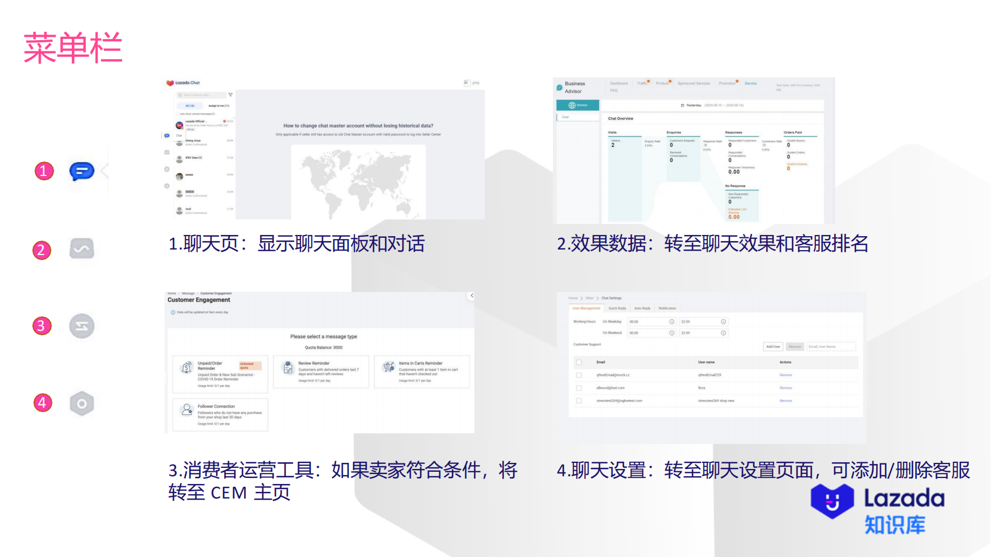Click the chat icon in Lazada Chat sidebar
991x557 pixels.
167,135
